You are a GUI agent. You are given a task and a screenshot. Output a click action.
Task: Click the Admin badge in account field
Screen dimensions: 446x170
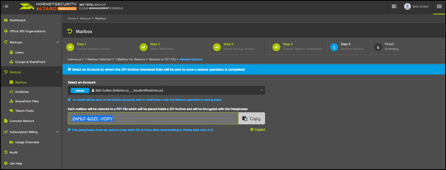click(x=80, y=91)
